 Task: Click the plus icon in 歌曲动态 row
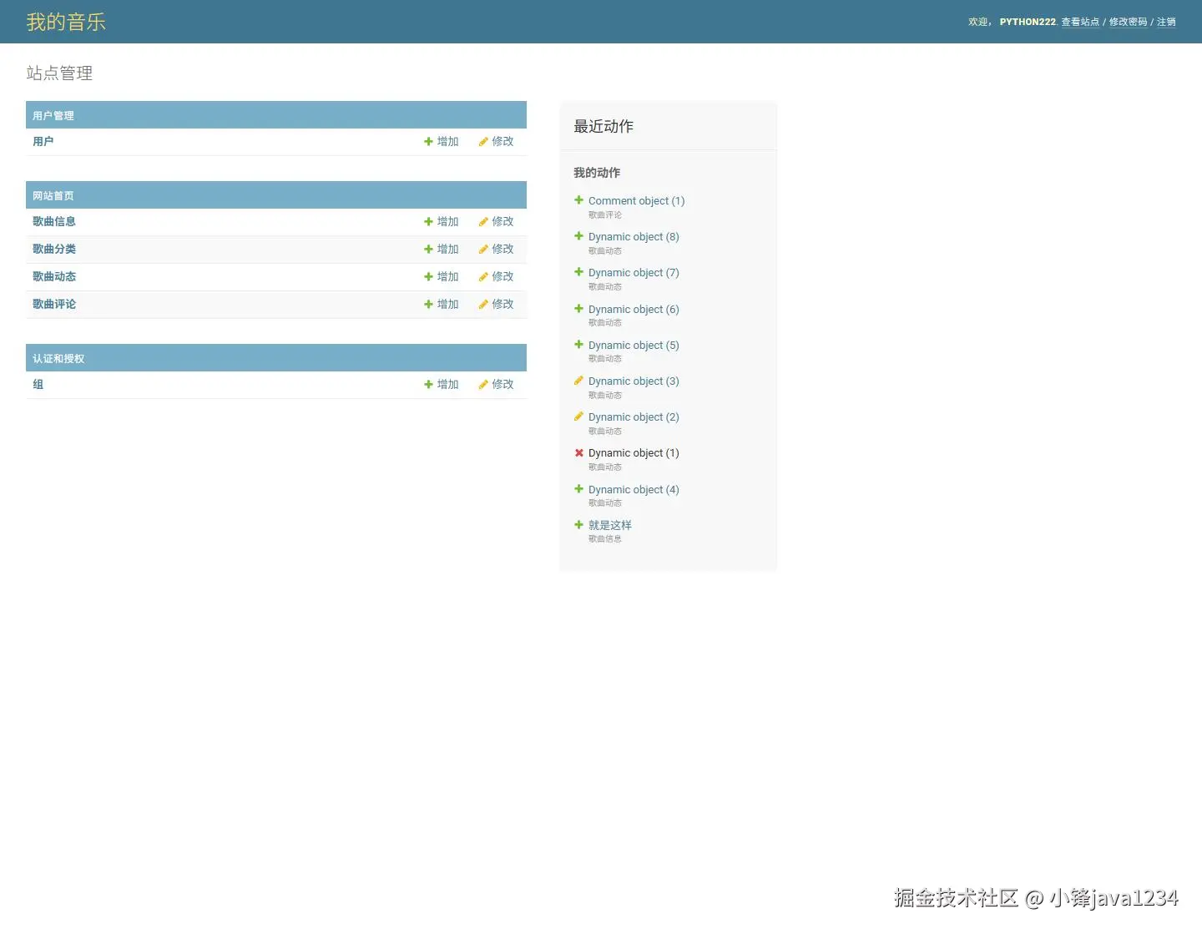coord(428,277)
